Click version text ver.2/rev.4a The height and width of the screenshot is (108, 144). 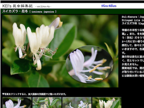43,7
